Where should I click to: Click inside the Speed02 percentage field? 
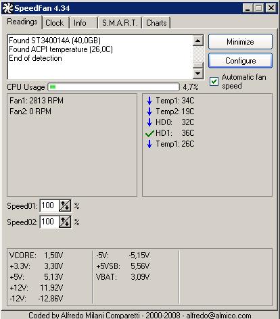click(x=49, y=222)
